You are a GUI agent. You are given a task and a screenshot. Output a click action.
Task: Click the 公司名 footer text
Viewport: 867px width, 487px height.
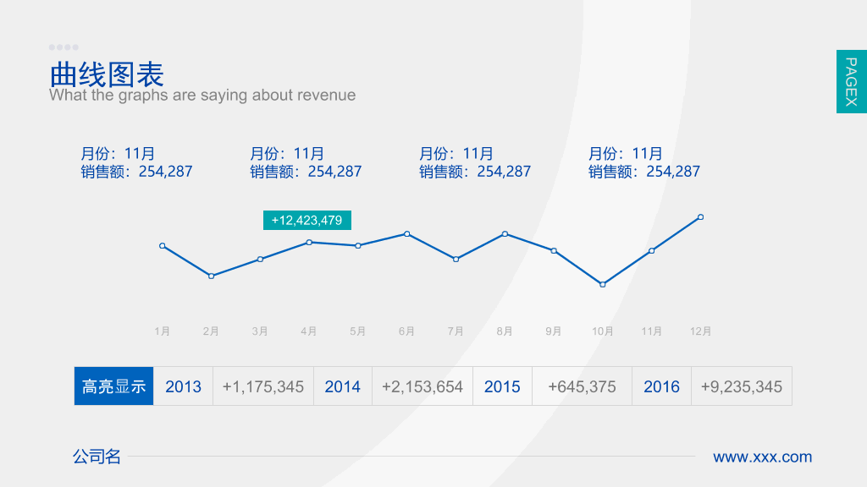pyautogui.click(x=97, y=457)
